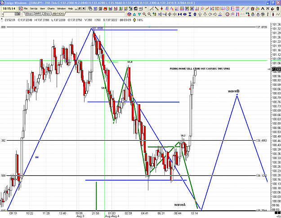Click the white left arrow scroll icon

[x=210, y=14]
